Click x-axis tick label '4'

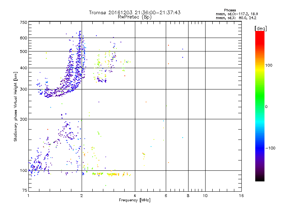[x=135, y=196]
